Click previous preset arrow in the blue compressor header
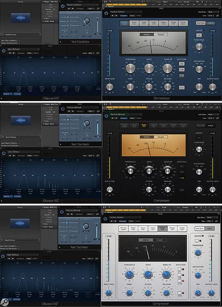 (113, 15)
